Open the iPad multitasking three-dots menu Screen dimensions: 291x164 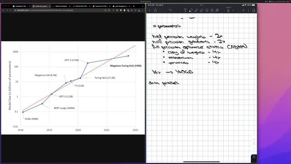[x=201, y=5]
